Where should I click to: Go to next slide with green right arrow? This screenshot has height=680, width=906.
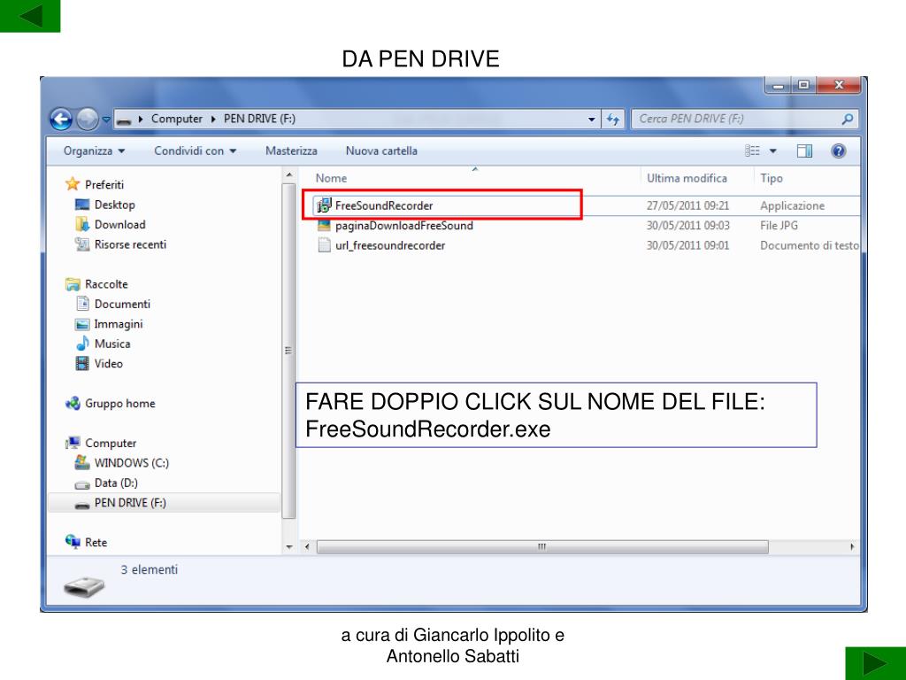(x=875, y=664)
